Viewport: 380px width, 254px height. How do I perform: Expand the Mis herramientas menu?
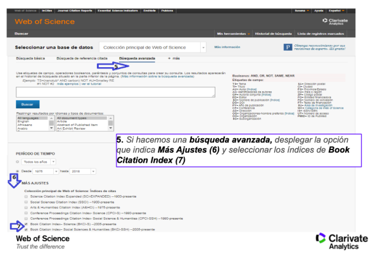[x=233, y=34]
